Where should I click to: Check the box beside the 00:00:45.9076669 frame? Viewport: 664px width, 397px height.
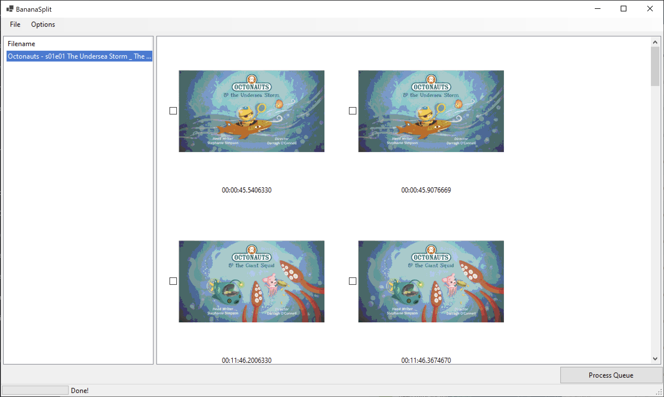click(352, 111)
